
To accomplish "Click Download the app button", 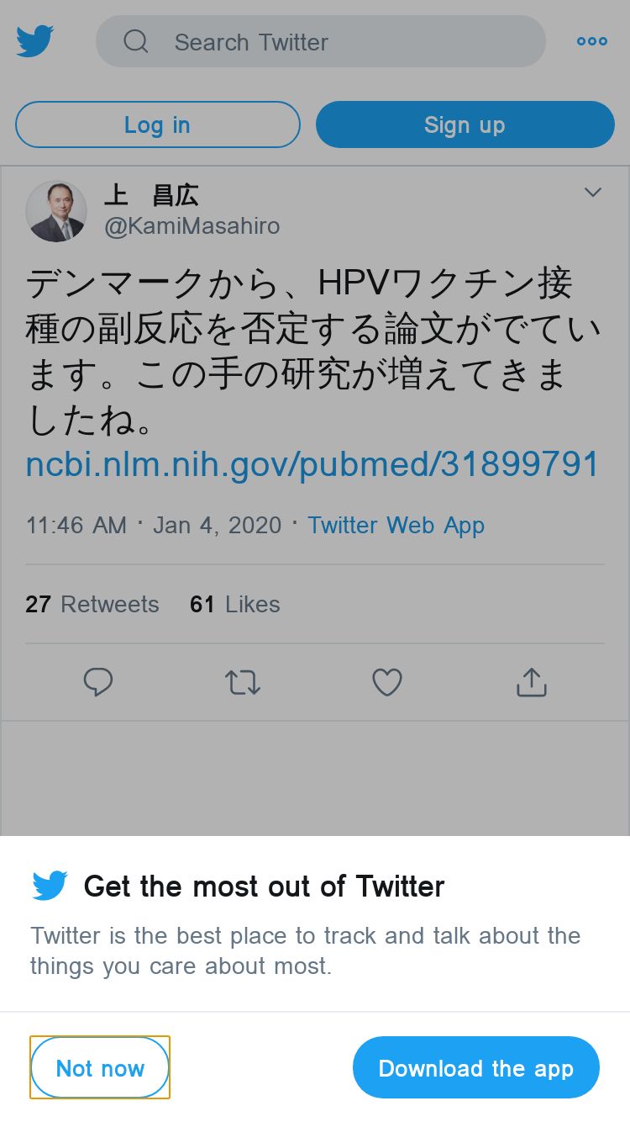I will pos(476,1067).
